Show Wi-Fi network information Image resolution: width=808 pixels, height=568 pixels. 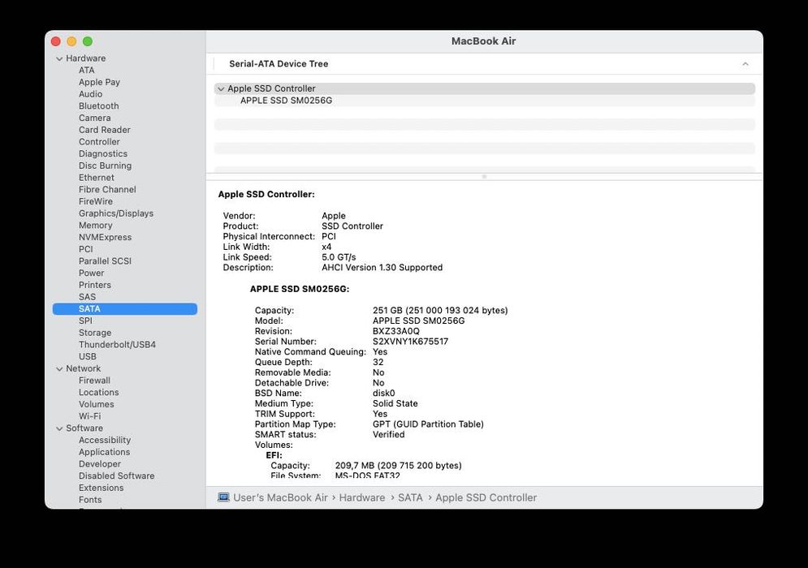click(89, 416)
